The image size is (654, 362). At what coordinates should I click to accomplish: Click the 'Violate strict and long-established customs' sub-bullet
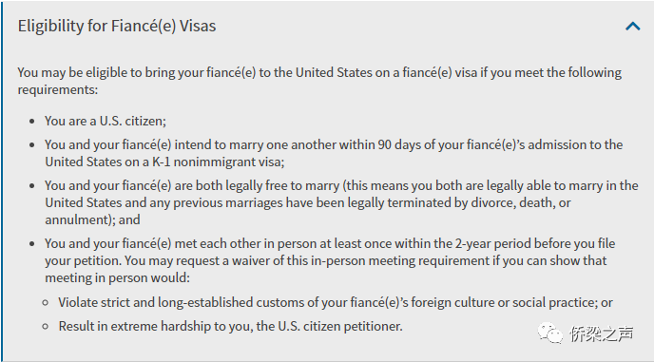tap(336, 302)
